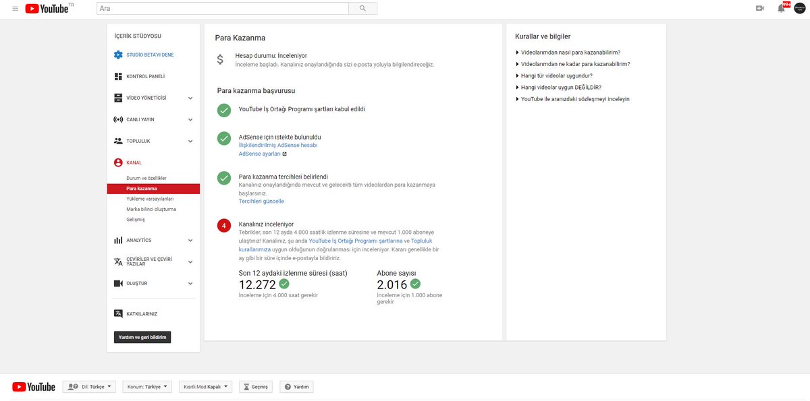Viewport: 810px width, 401px height.
Task: Open the notifications bell
Action: pos(781,8)
